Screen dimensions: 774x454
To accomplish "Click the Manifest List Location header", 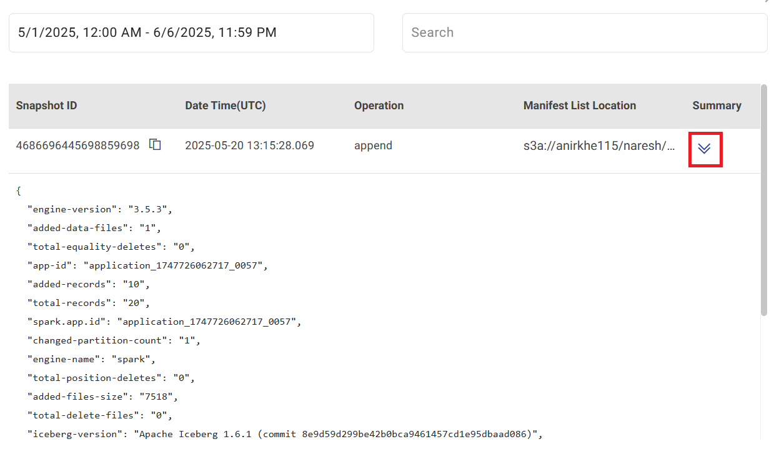I will click(x=579, y=106).
